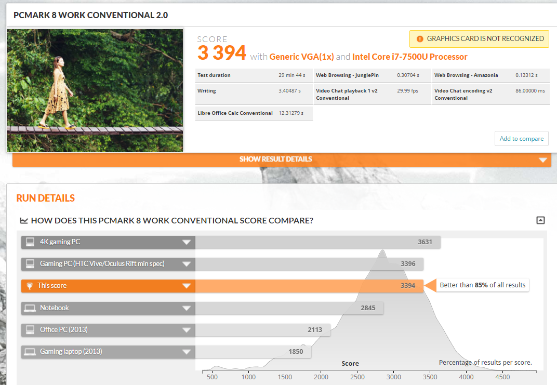Select the 4K gaming PC label
Image resolution: width=557 pixels, height=385 pixels.
pos(60,242)
